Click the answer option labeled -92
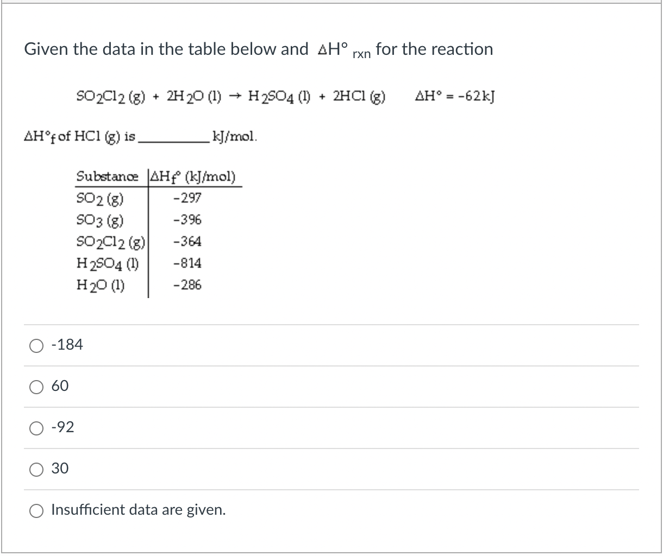The width and height of the screenshot is (663, 556). pos(63,427)
